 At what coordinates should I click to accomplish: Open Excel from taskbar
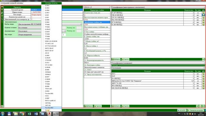pos(29,114)
